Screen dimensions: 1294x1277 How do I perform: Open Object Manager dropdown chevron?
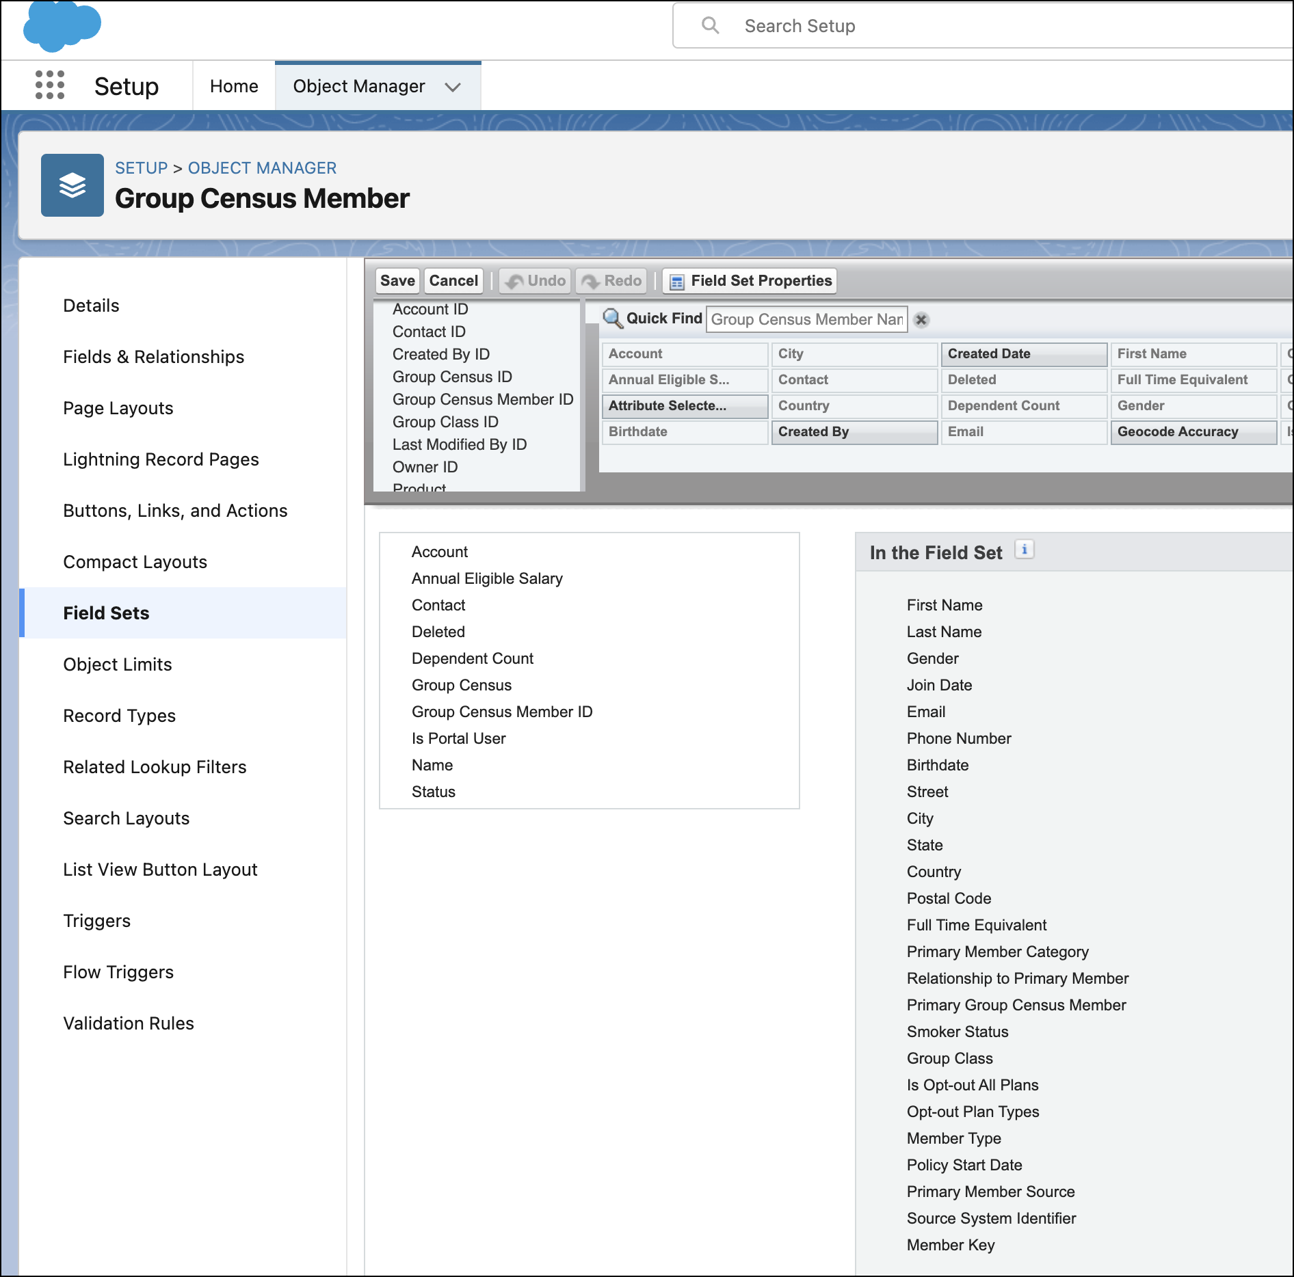[453, 87]
